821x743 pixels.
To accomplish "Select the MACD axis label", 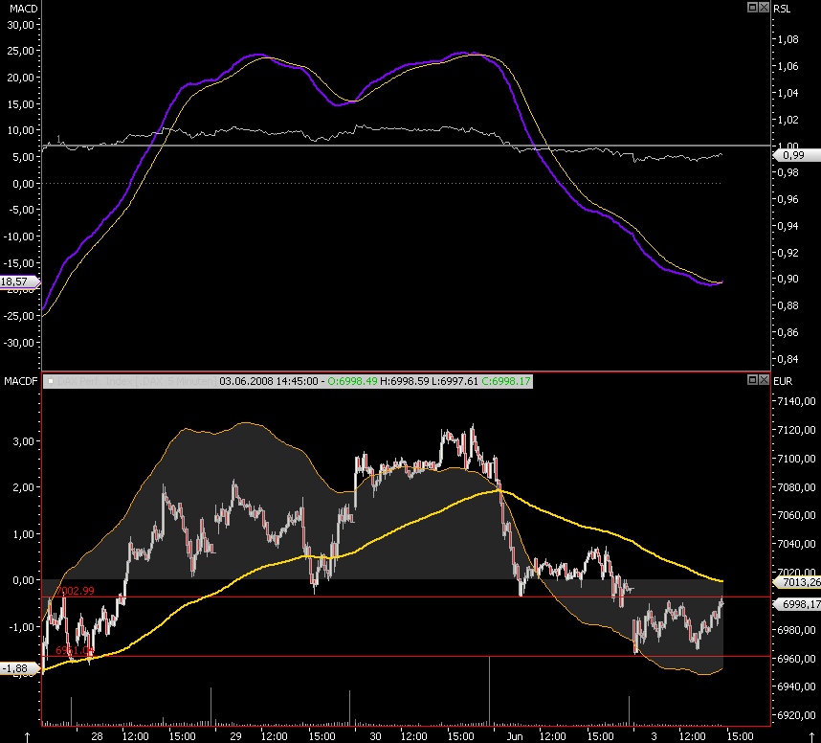I will click(24, 9).
